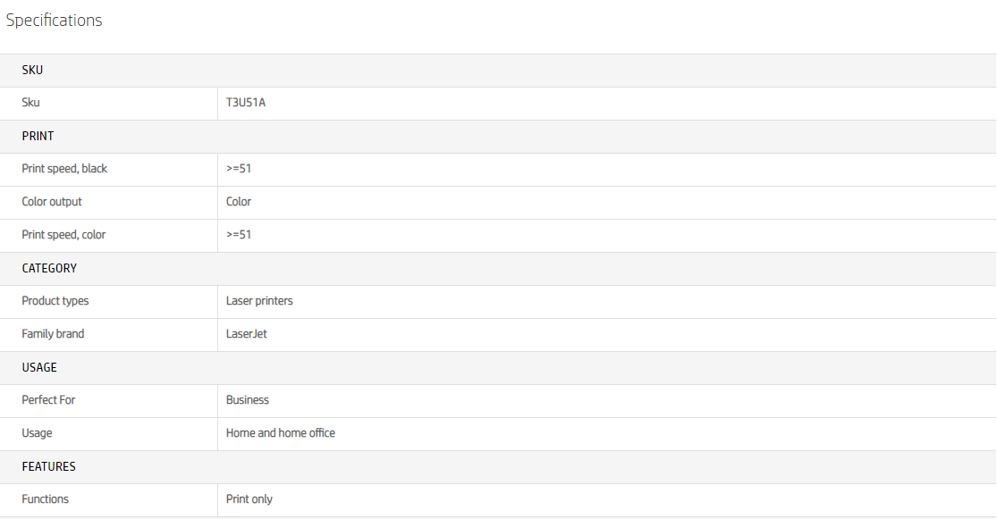The image size is (997, 519).
Task: Click the 'Family brand' label
Action: [x=53, y=334]
